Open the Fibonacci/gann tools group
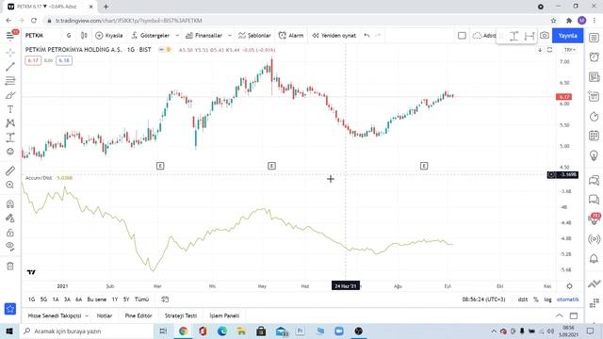Screen dimensions: 603x339 point(10,81)
